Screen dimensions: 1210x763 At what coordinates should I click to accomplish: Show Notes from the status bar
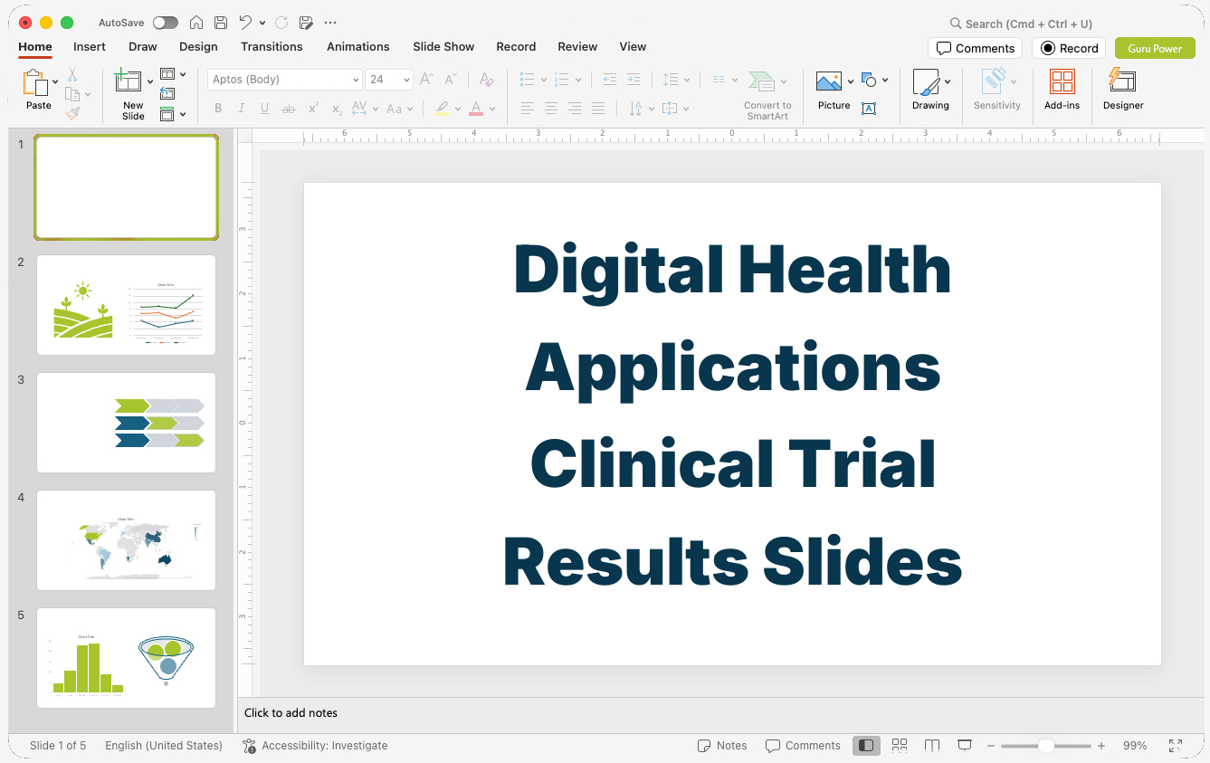click(722, 746)
